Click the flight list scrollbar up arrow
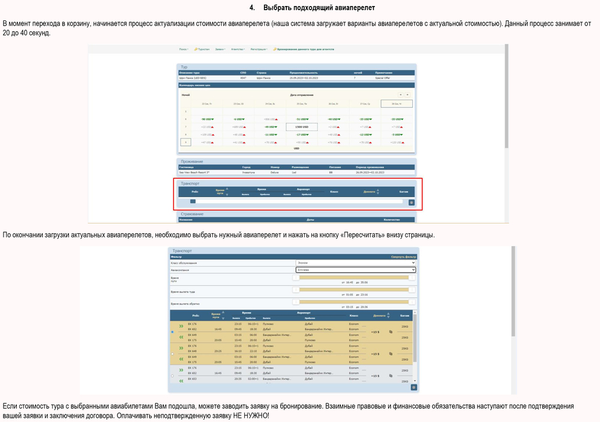This screenshot has height=422, width=600. coord(415,313)
